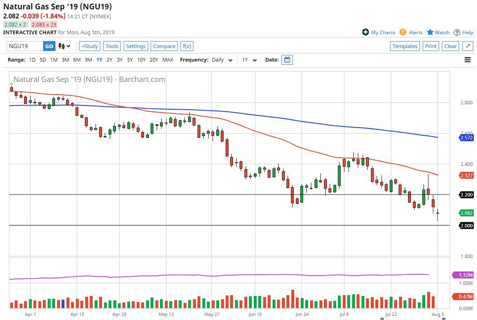The height and width of the screenshot is (320, 477).
Task: Click the My Charts plus icon
Action: point(366,32)
